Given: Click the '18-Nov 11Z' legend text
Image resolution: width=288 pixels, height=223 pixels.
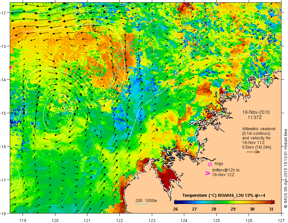Looking at the screenshot, I should tap(253, 143).
